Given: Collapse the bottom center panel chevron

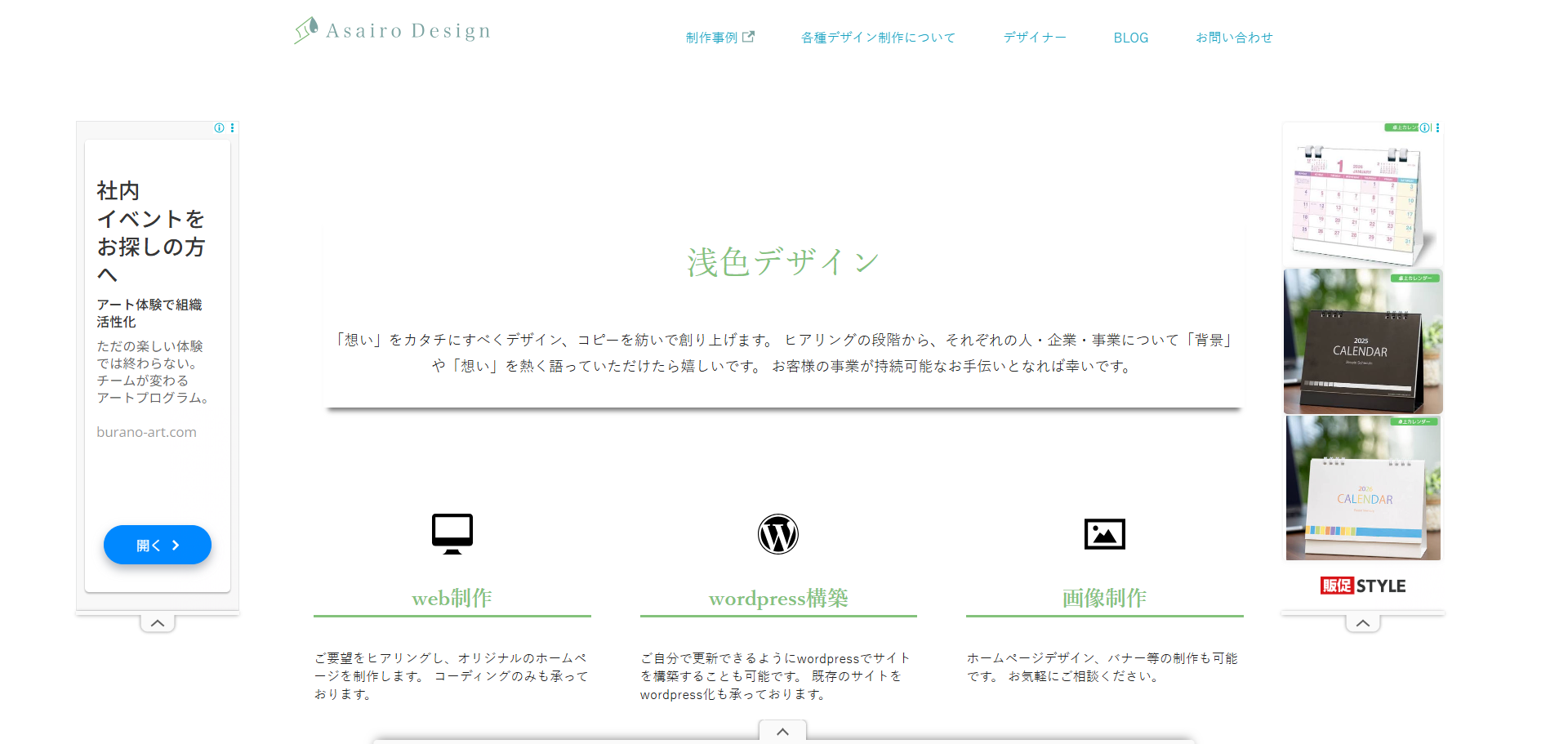Looking at the screenshot, I should click(782, 731).
